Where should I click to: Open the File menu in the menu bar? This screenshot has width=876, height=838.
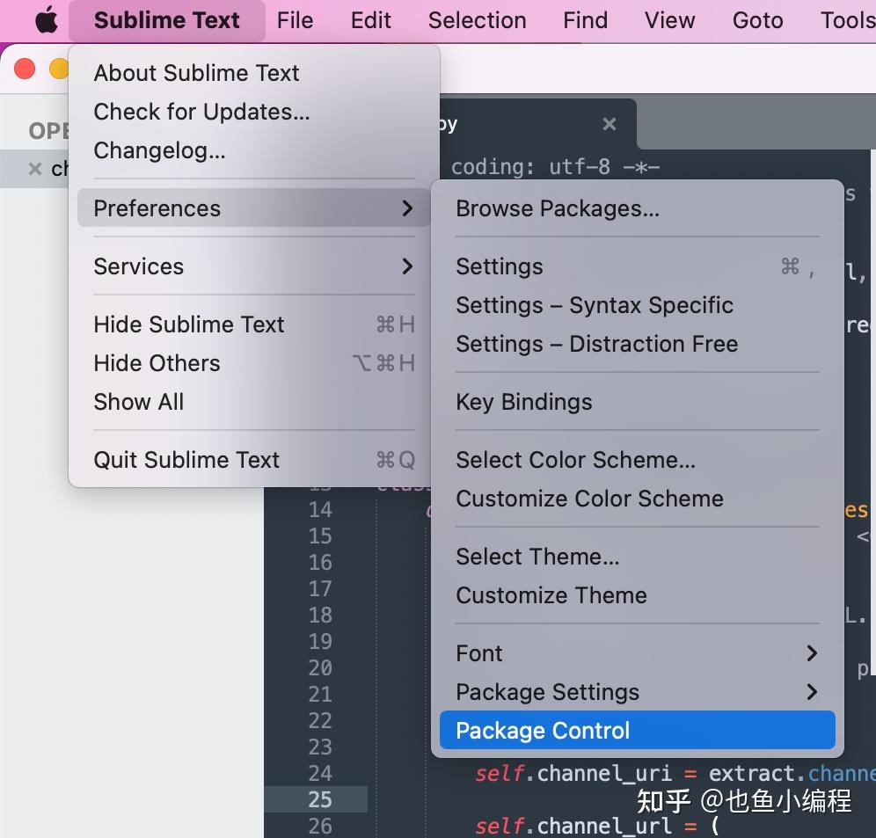(295, 20)
